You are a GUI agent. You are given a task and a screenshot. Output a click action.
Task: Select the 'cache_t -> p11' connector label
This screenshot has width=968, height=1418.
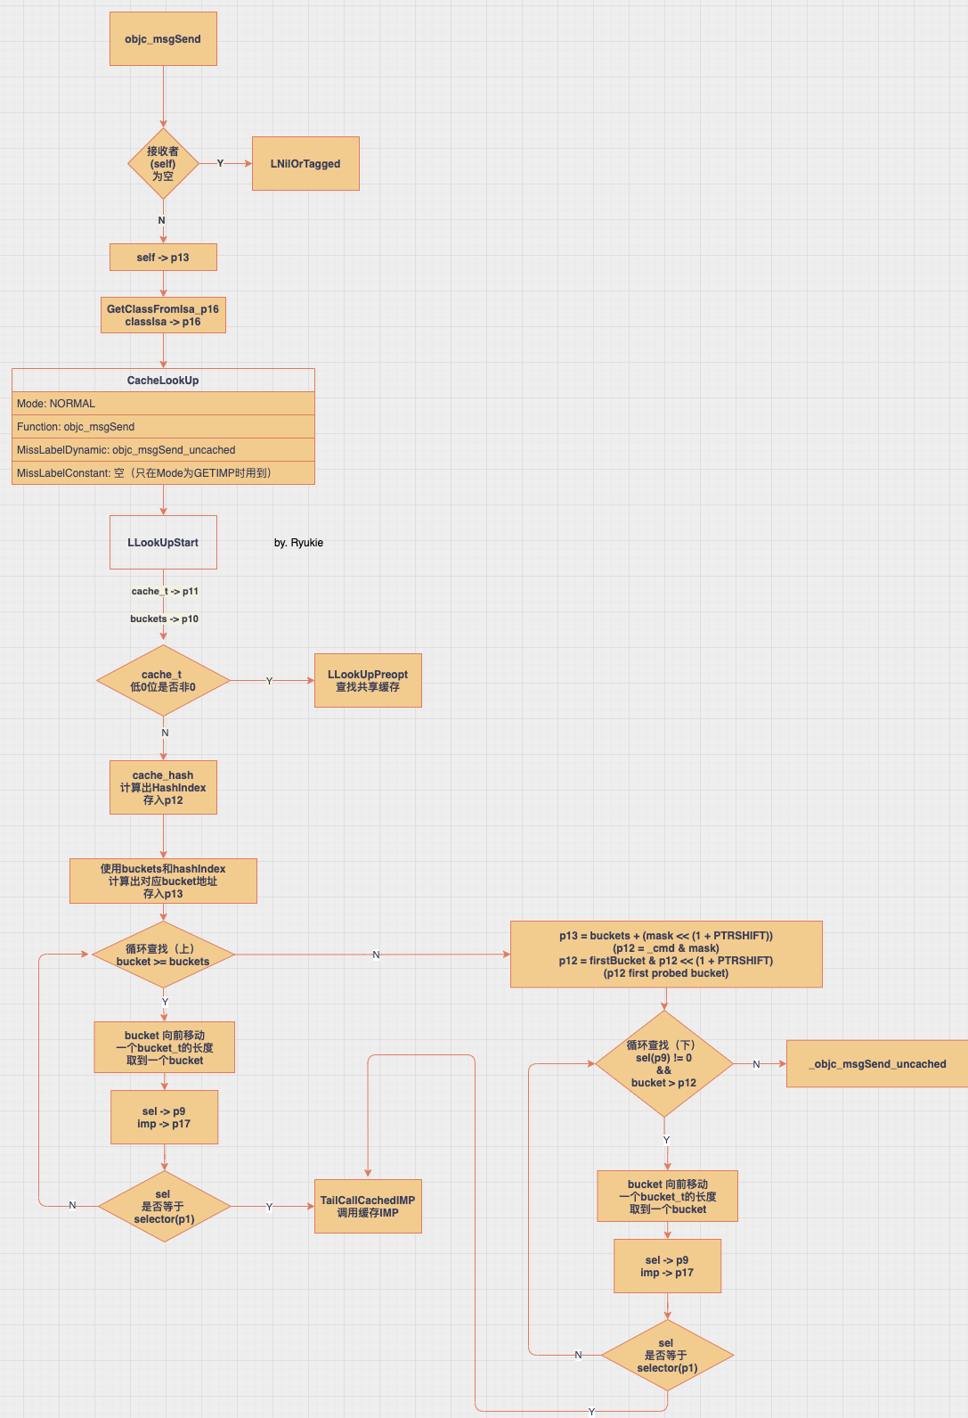click(x=165, y=591)
